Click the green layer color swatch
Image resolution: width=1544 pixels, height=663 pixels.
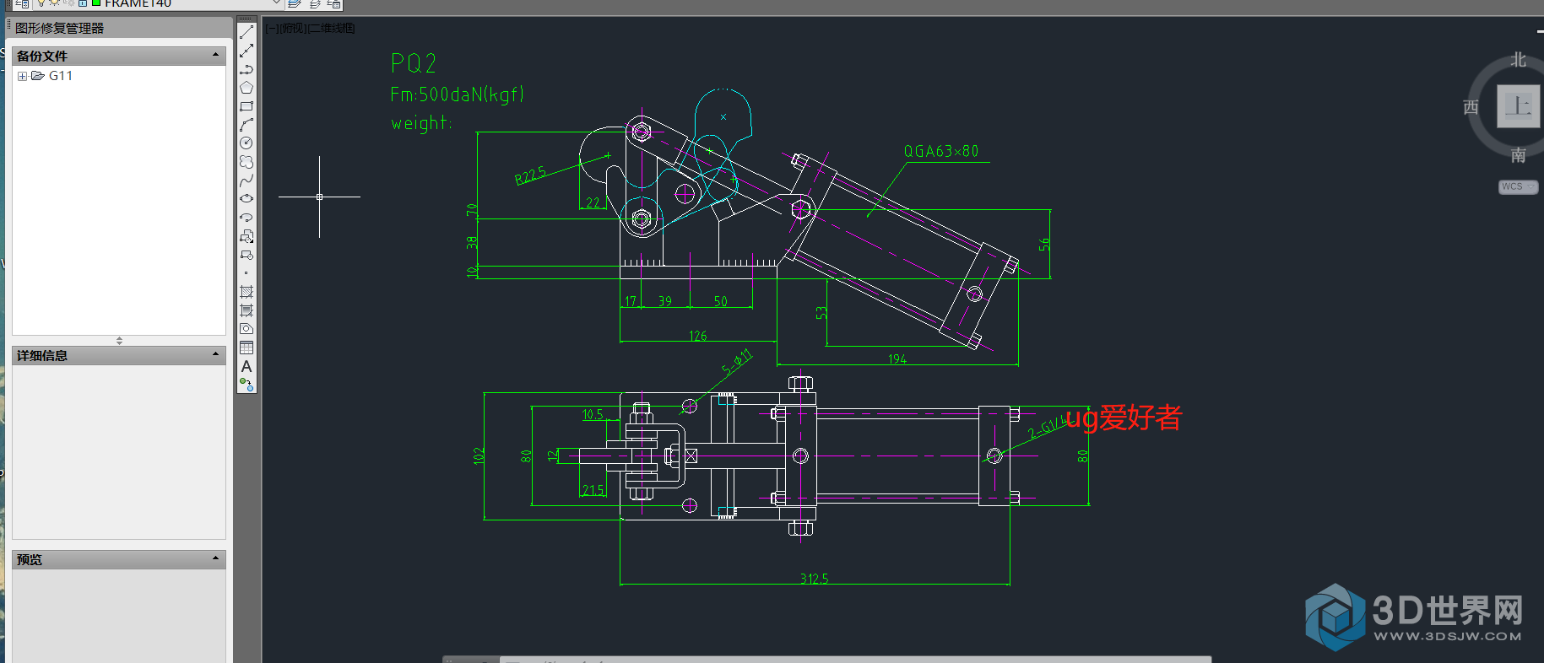pyautogui.click(x=96, y=3)
